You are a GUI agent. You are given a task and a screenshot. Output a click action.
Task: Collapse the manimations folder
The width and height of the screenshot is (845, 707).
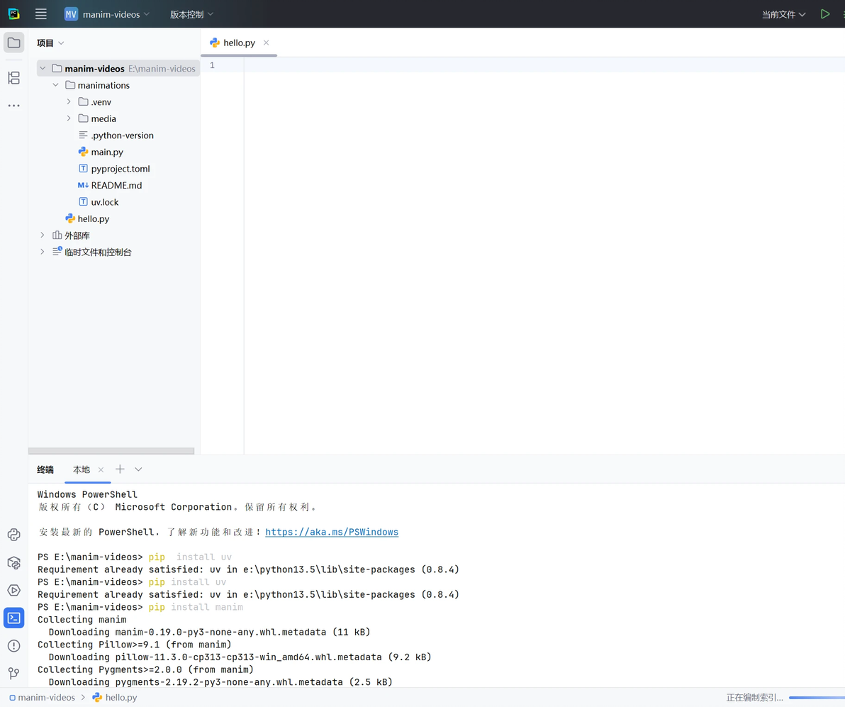[x=55, y=85]
